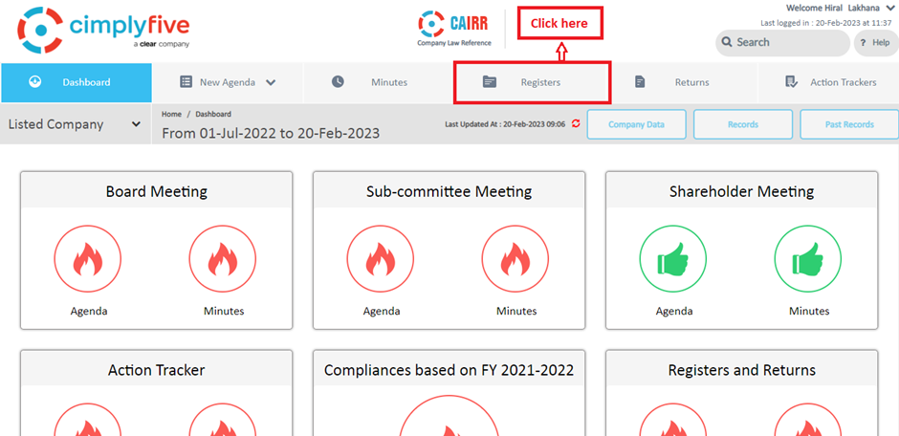This screenshot has width=899, height=436.
Task: Click the Sub-committee Meeting card header
Action: point(449,191)
